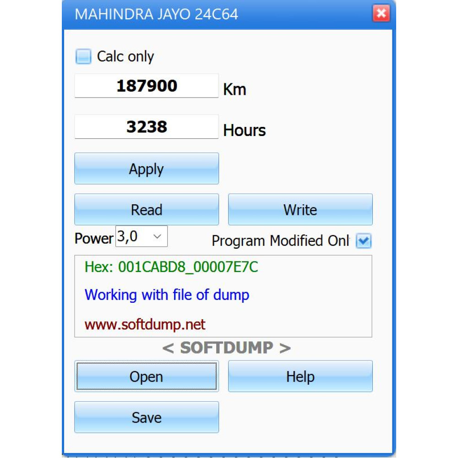Enable the Calc only checkbox
Screen dimensions: 458x458
(x=83, y=56)
